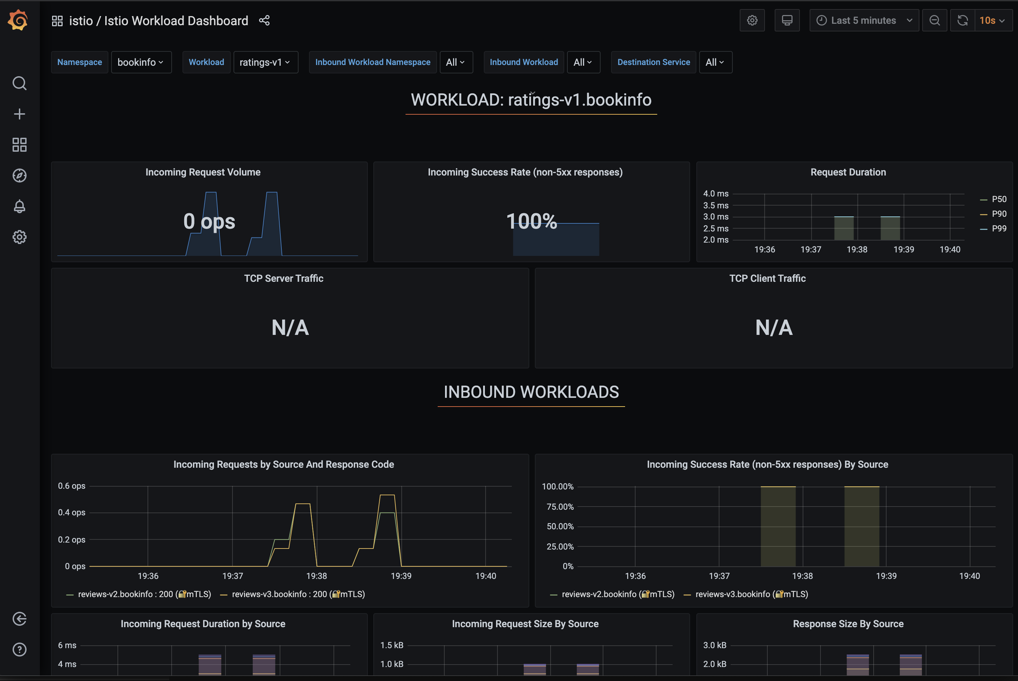Click the Incoming Request Volume panel title
The image size is (1018, 681).
coord(203,172)
